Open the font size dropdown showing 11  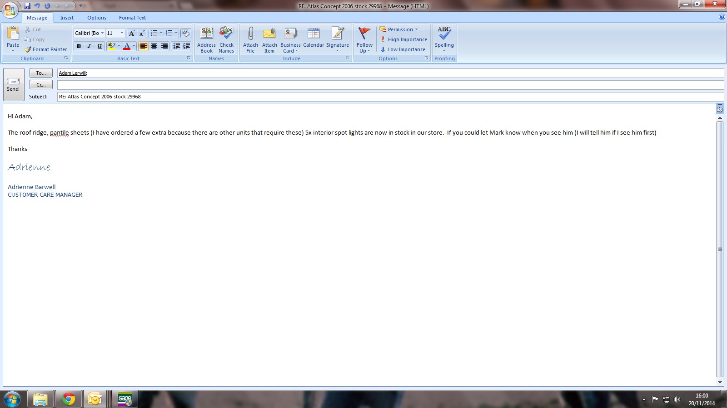[122, 33]
